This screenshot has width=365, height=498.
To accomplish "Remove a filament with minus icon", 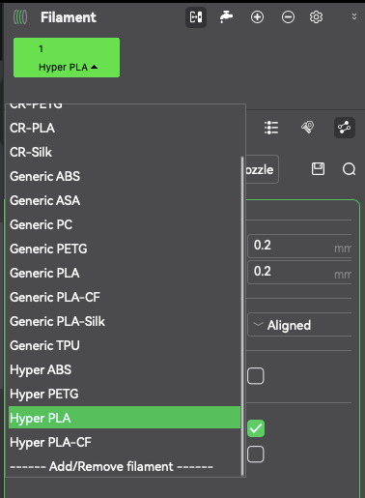I will tap(288, 17).
